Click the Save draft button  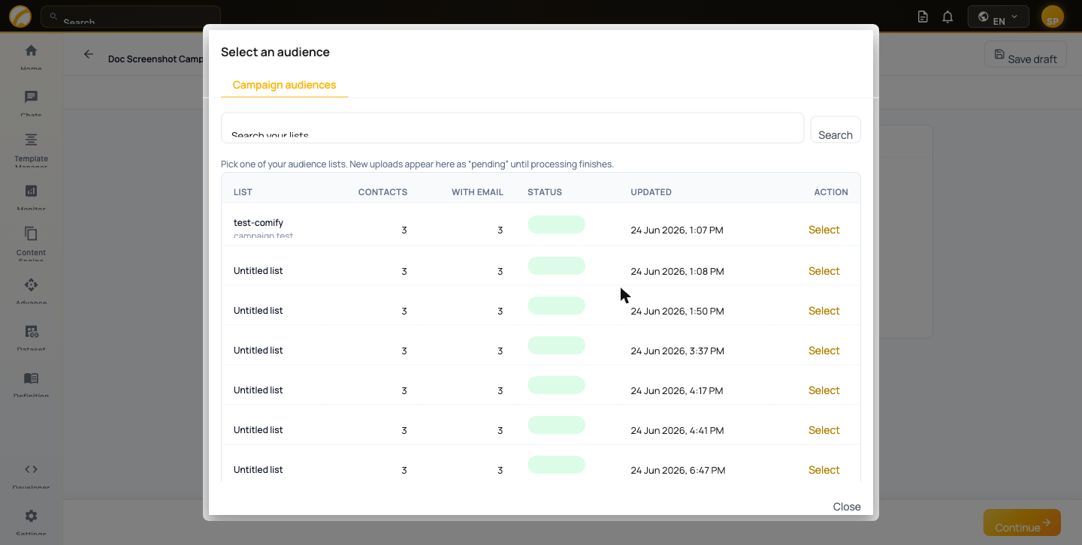[x=1025, y=54]
